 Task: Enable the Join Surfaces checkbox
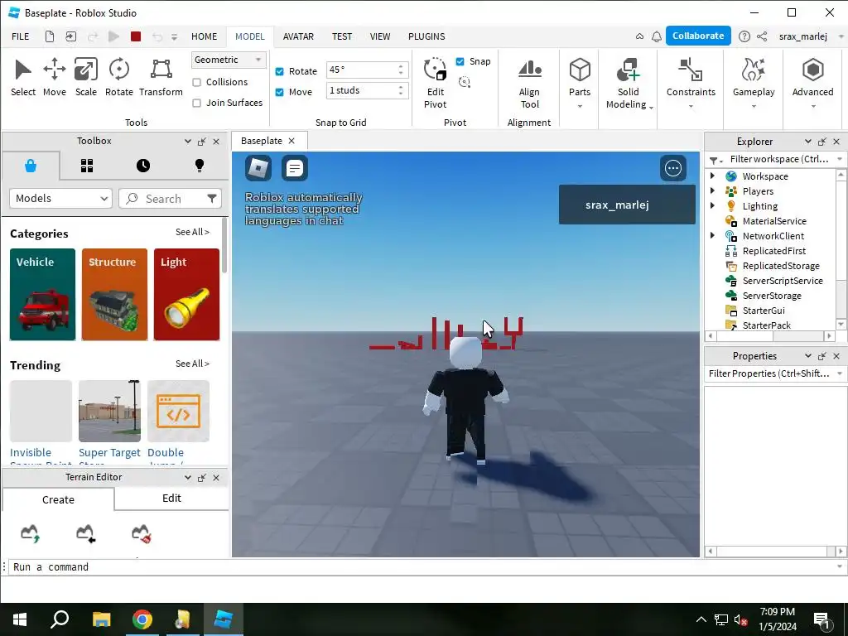tap(197, 103)
